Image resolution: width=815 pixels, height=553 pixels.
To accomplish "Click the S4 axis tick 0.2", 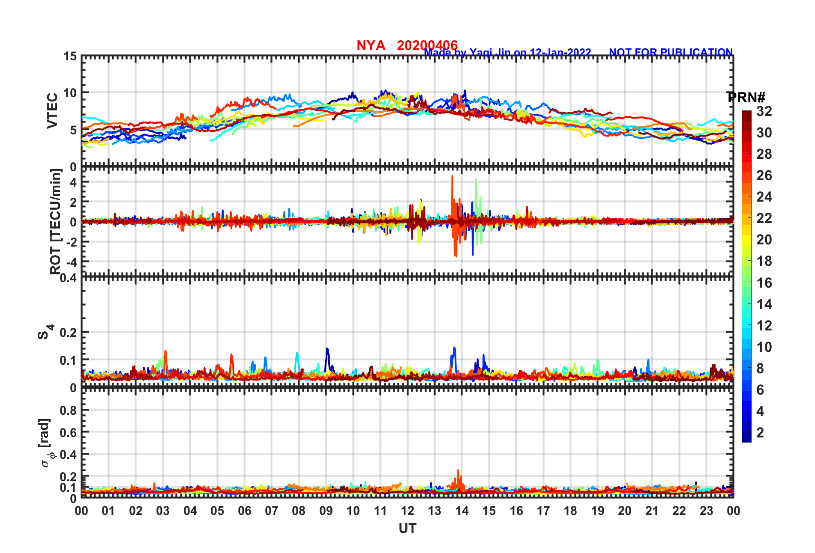I will click(69, 333).
